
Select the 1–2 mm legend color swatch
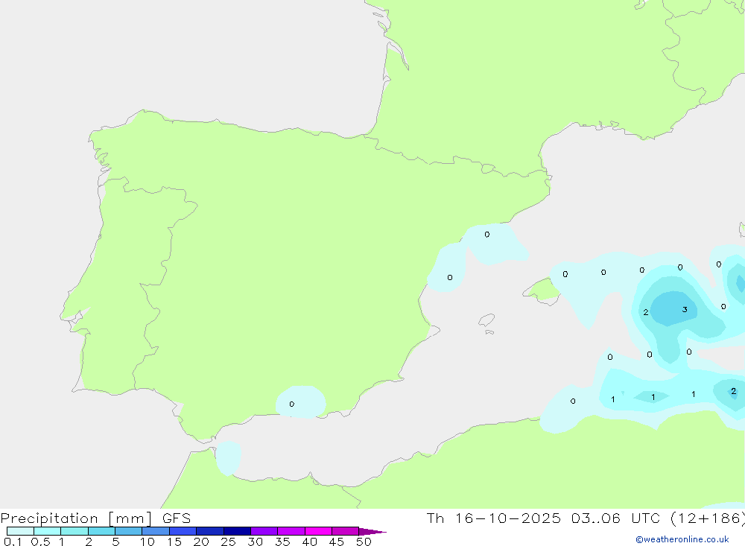tap(74, 531)
